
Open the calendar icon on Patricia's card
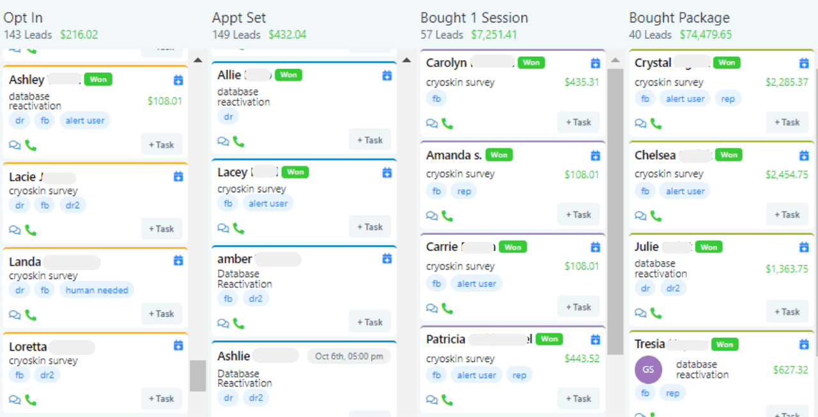[x=596, y=339]
